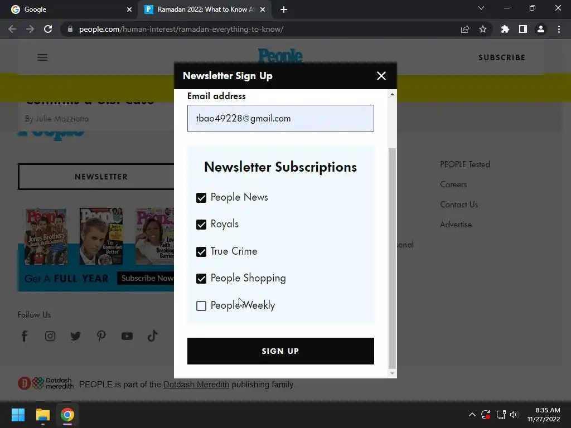Open a new browser tab
The width and height of the screenshot is (571, 428).
click(284, 9)
